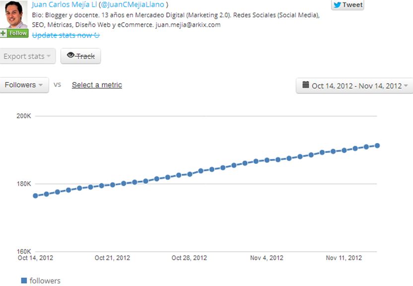The width and height of the screenshot is (413, 286).
Task: Click the eye icon on Track button
Action: 70,56
